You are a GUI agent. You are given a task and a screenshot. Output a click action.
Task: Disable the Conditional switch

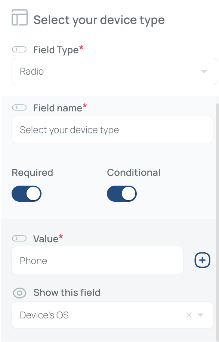click(x=122, y=193)
